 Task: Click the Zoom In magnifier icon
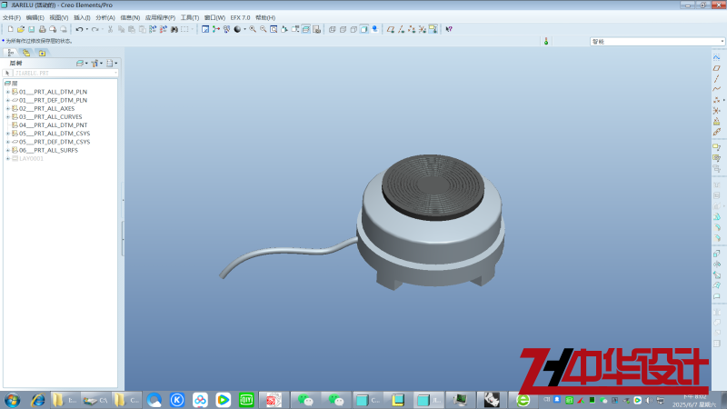click(x=253, y=29)
